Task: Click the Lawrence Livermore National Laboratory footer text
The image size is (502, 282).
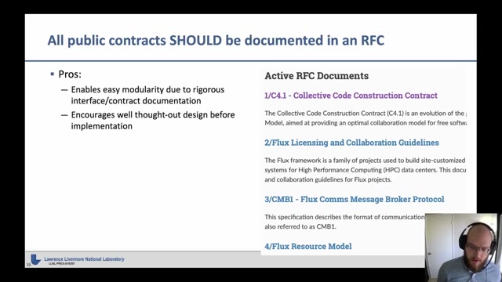Action: coord(84,259)
